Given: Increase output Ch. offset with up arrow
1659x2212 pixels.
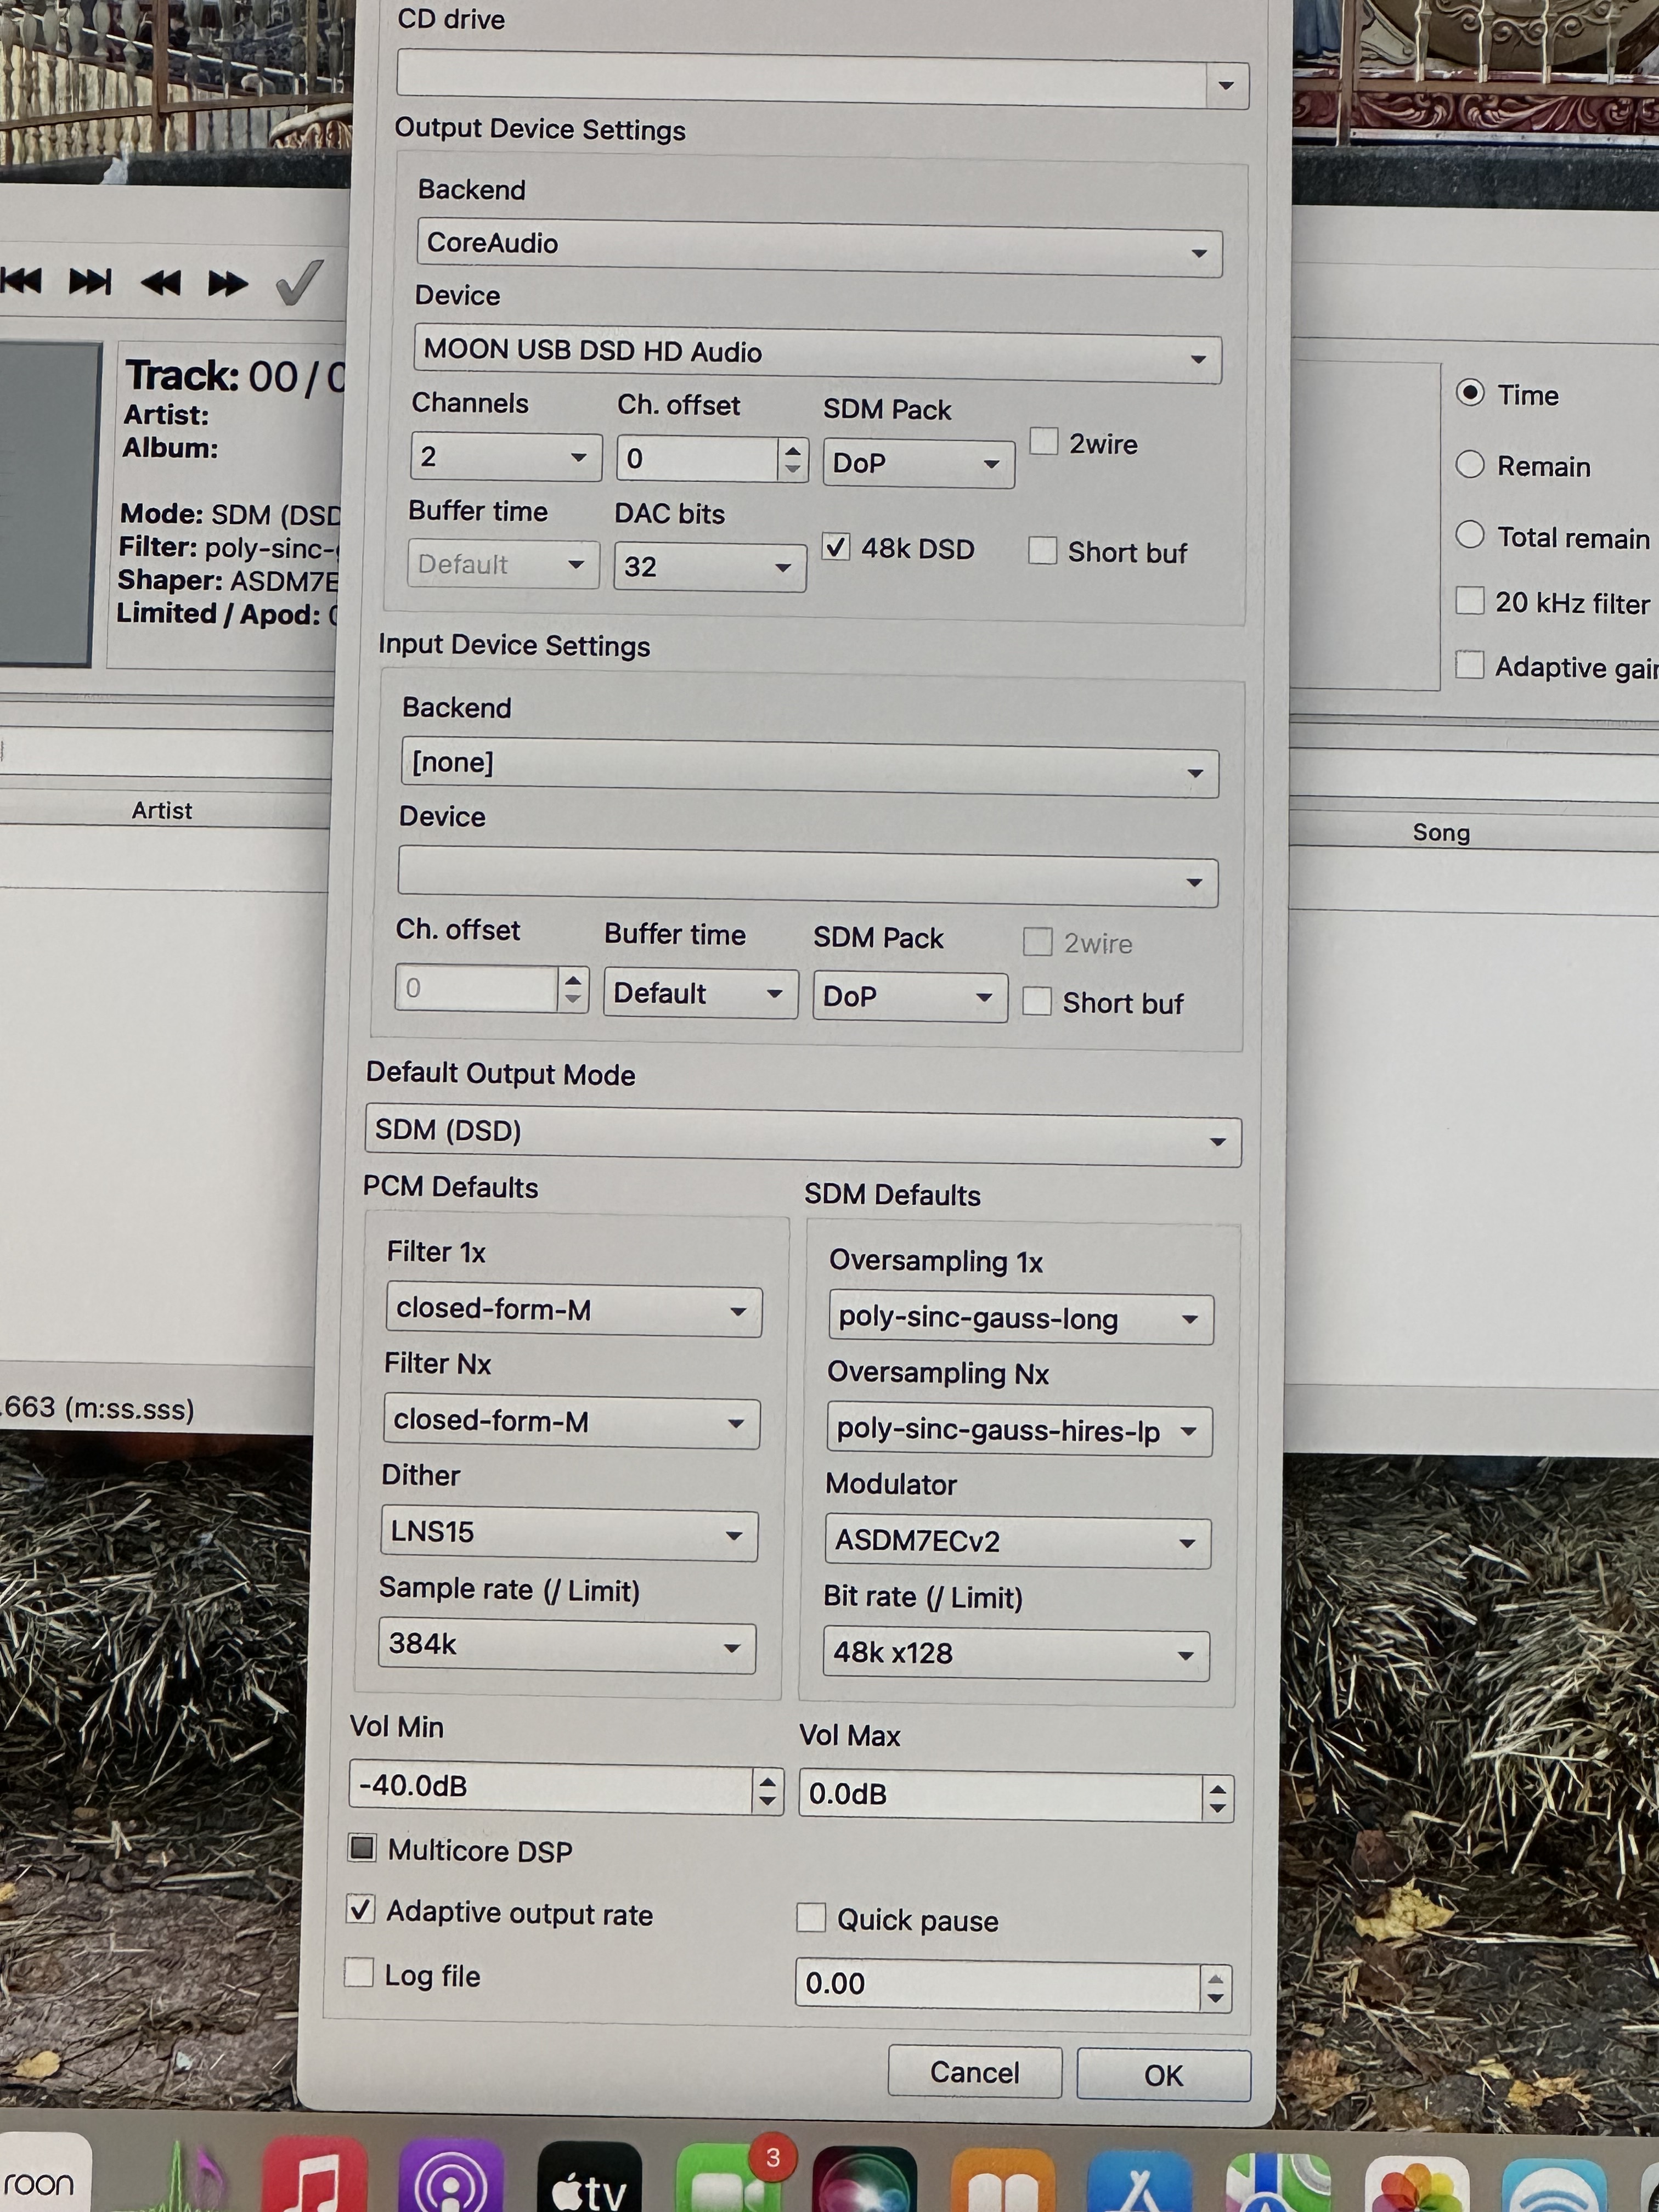Looking at the screenshot, I should click(793, 450).
